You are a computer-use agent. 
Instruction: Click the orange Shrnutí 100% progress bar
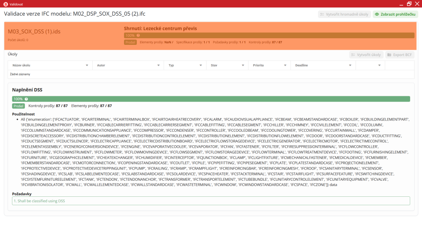[269, 35]
